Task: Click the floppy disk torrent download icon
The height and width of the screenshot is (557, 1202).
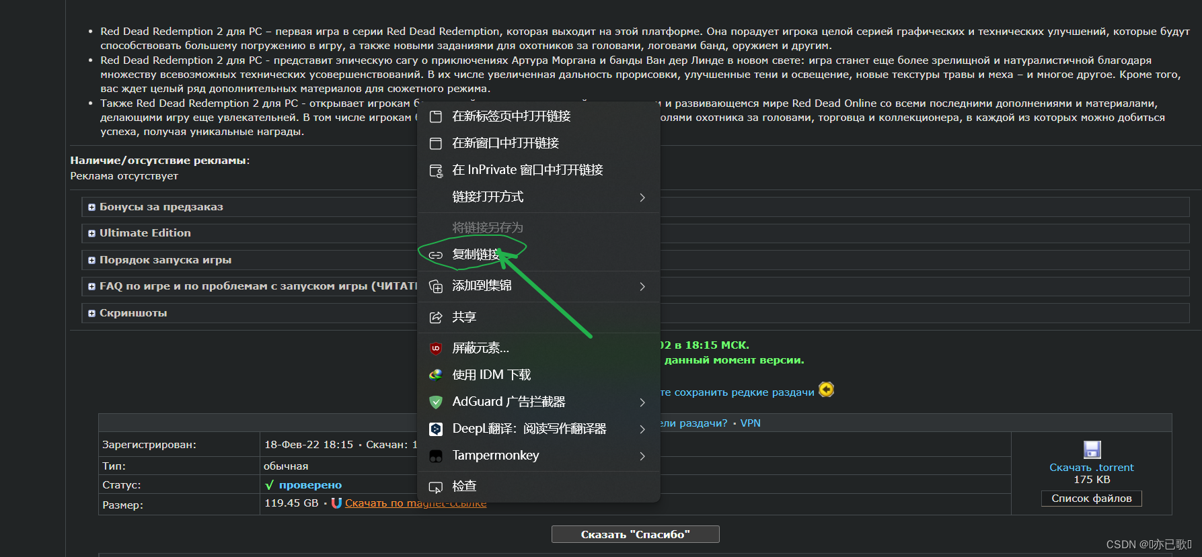Action: 1092,449
